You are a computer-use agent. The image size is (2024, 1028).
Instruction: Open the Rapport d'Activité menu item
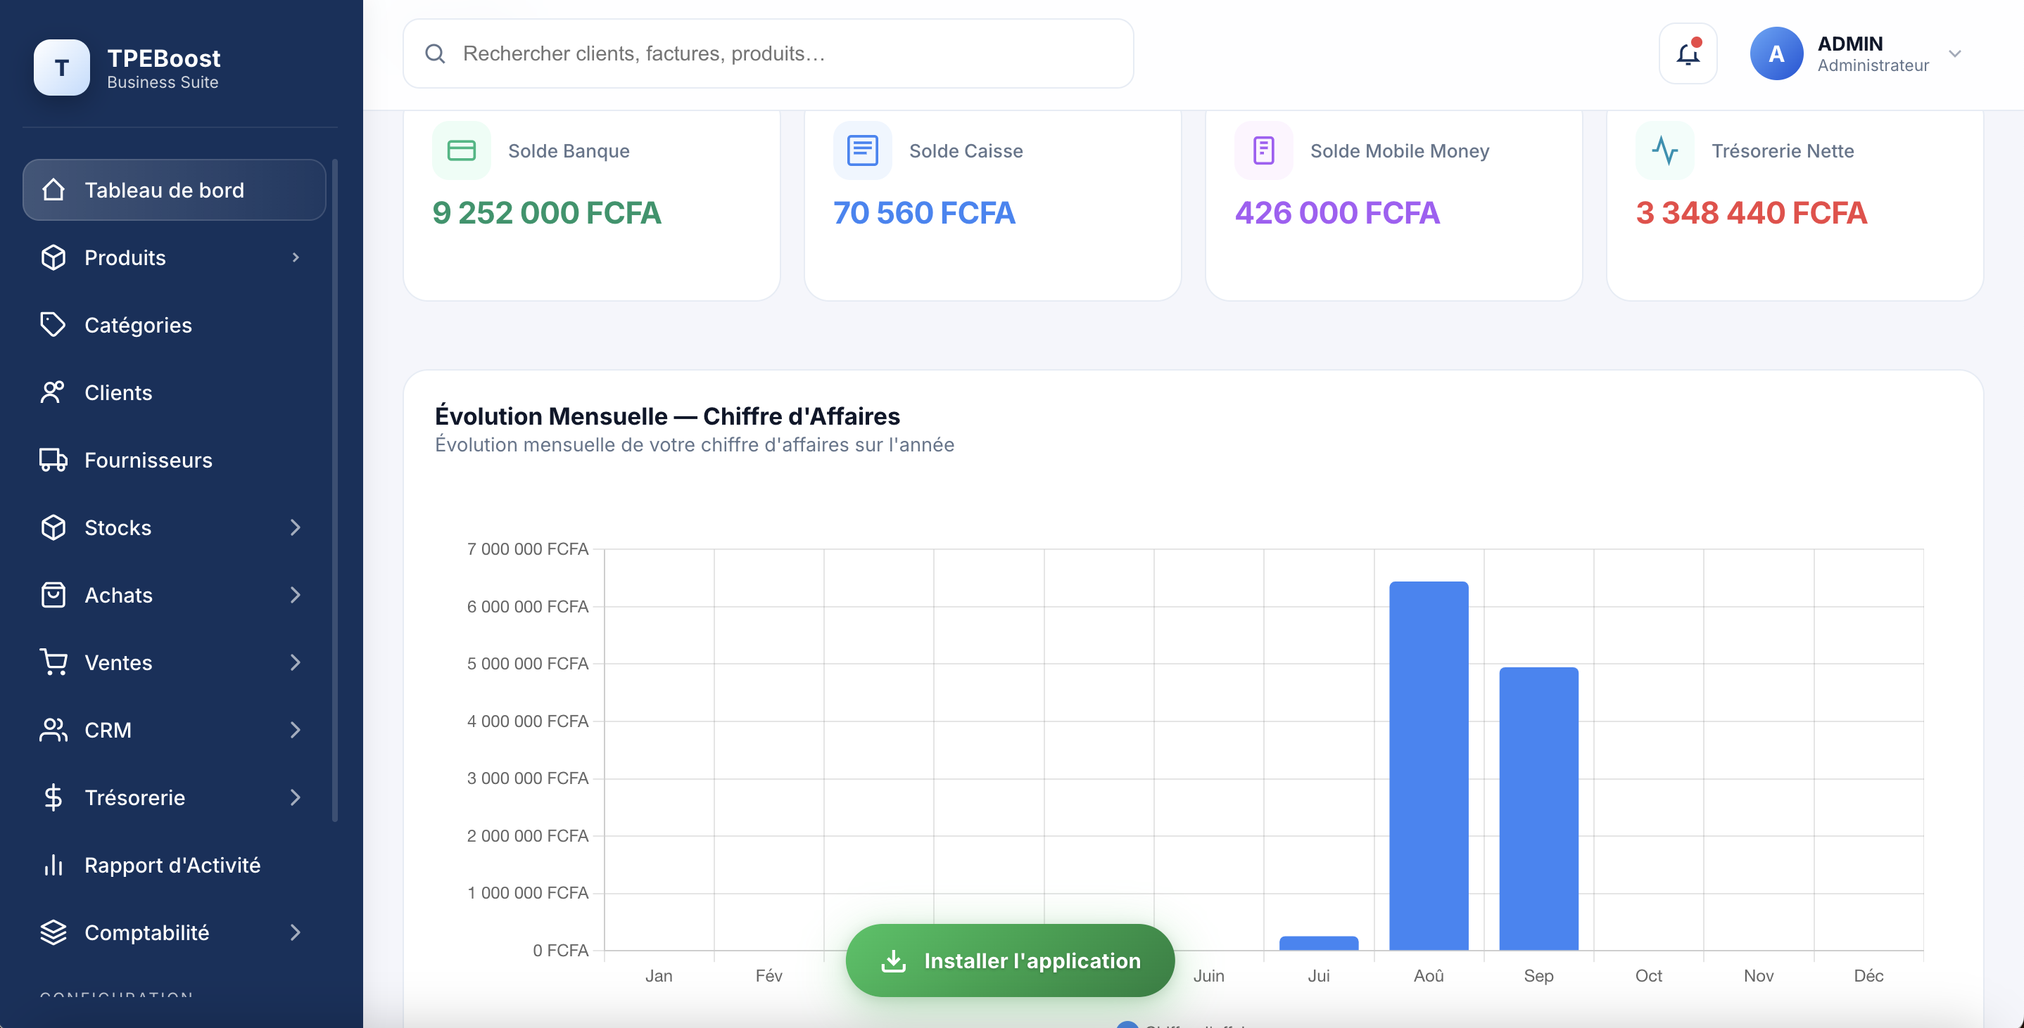174,866
